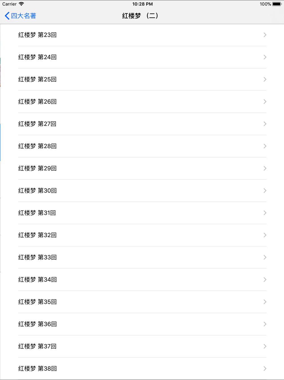Click the chevron arrow on 第24回 row

265,57
